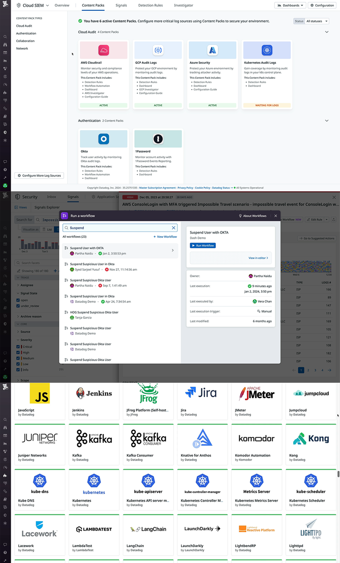Select Collaboration content pack type
This screenshot has width=340, height=563.
click(x=25, y=41)
